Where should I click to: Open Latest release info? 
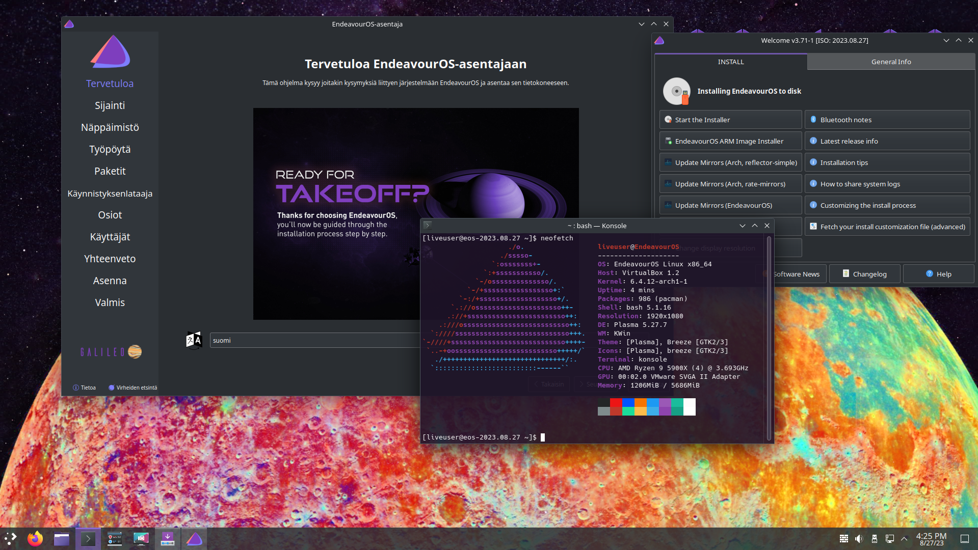pos(887,141)
